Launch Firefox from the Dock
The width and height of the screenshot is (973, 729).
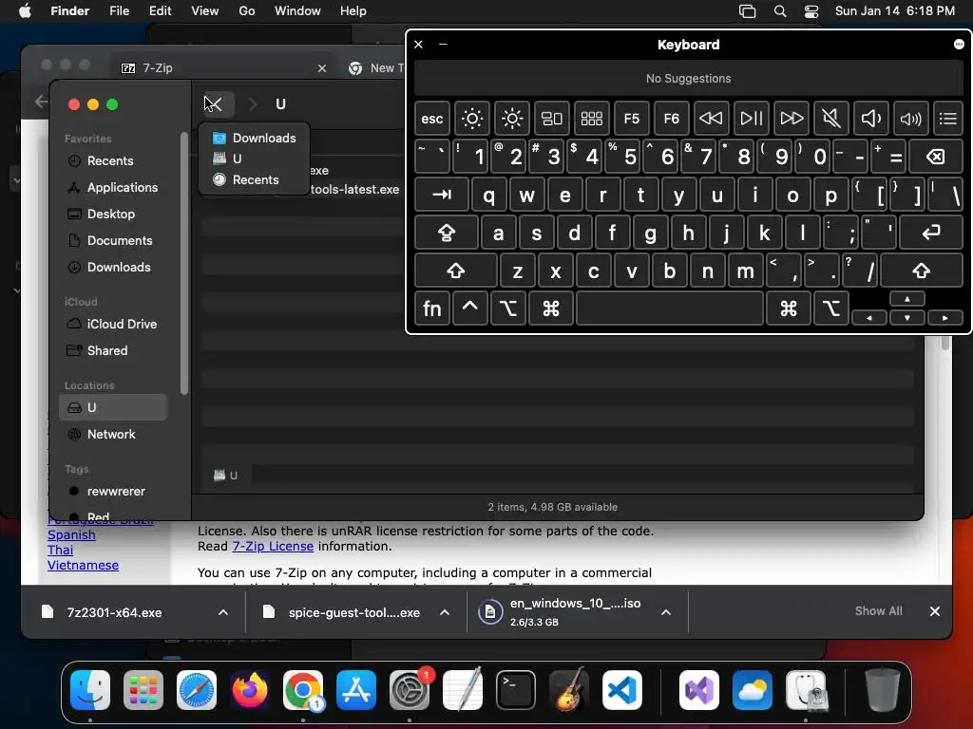coord(250,690)
